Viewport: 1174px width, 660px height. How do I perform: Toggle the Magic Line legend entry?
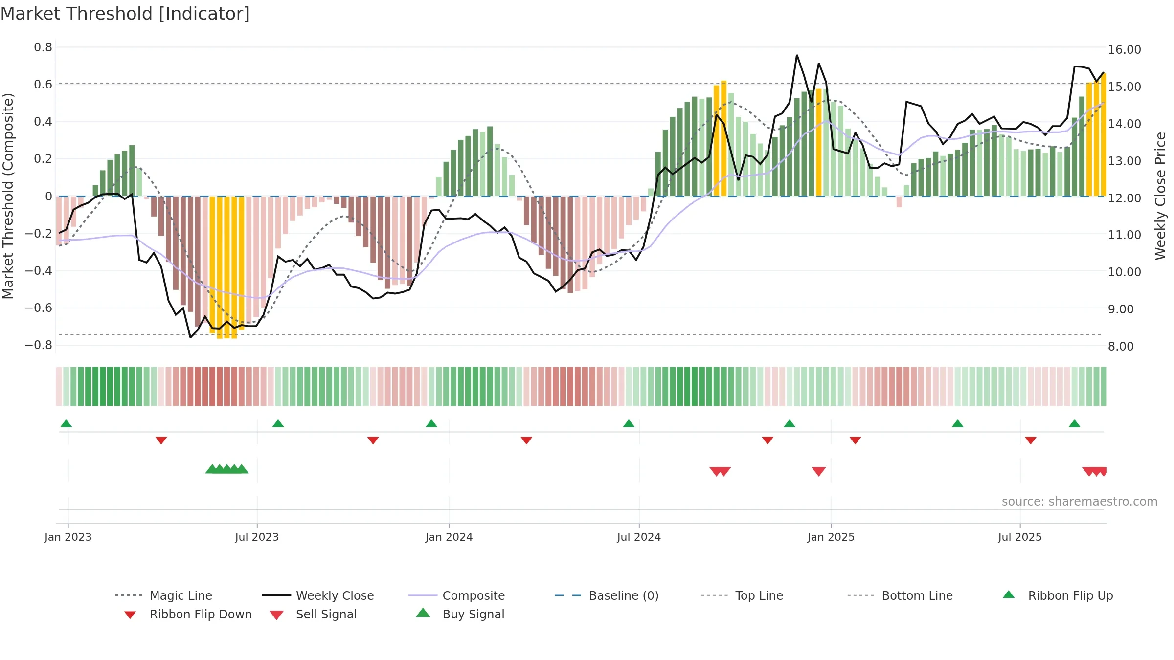pos(164,595)
